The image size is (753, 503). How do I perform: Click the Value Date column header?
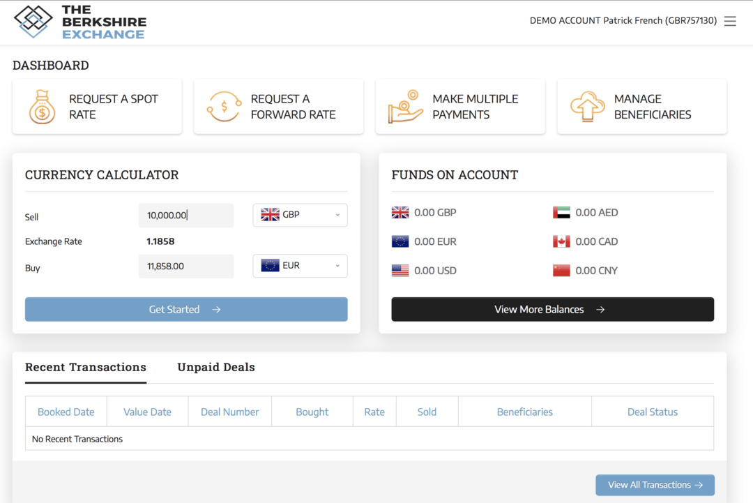pos(147,412)
